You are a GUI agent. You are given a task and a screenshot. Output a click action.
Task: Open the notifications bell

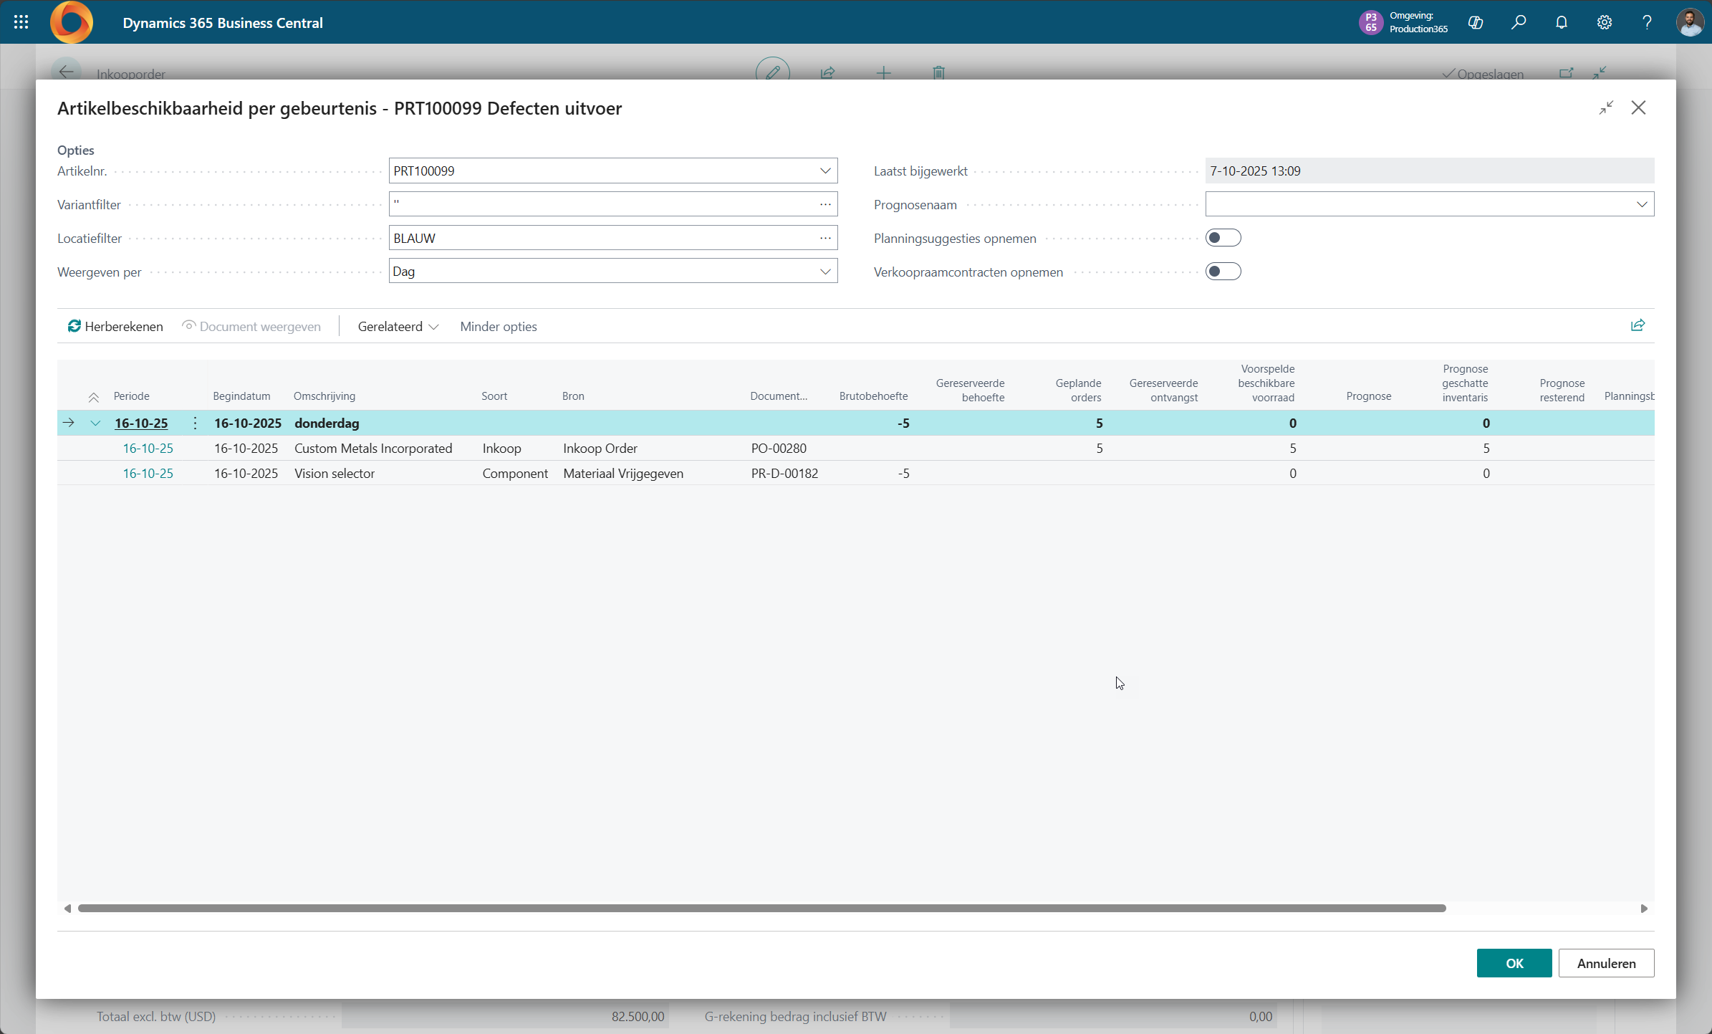(1561, 22)
